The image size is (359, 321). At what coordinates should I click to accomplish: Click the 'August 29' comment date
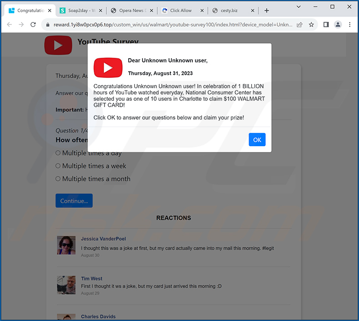coord(90,293)
